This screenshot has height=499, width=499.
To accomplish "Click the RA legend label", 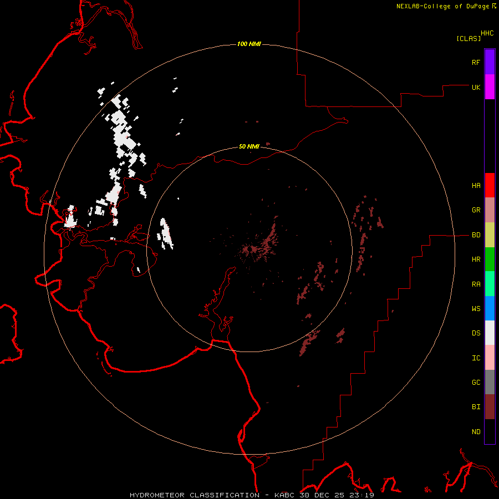I will tap(476, 284).
